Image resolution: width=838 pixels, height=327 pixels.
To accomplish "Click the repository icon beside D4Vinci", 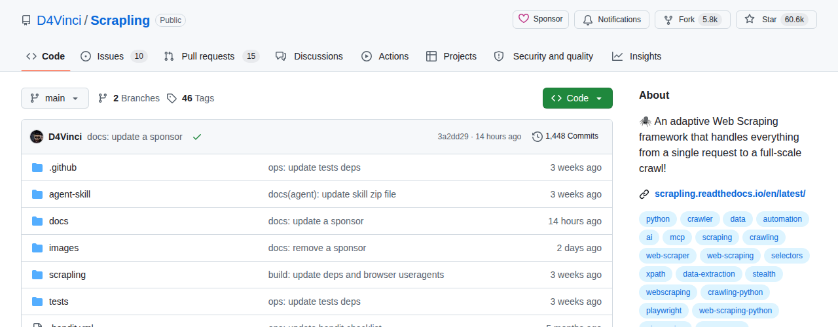I will point(26,20).
